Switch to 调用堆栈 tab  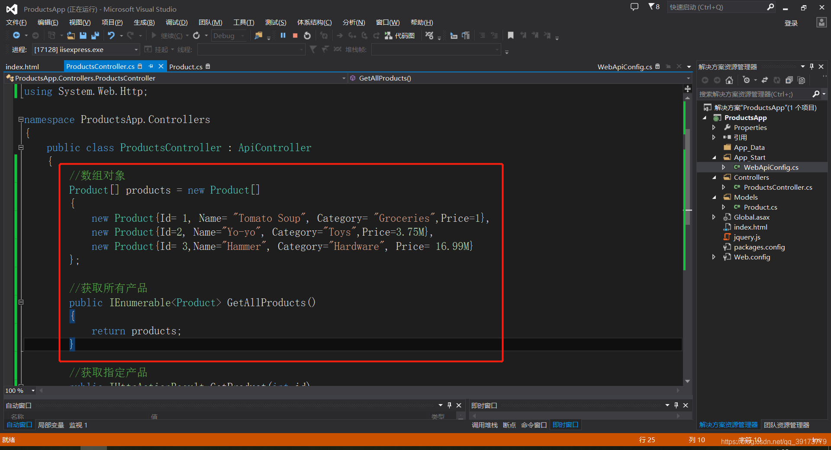coord(485,425)
